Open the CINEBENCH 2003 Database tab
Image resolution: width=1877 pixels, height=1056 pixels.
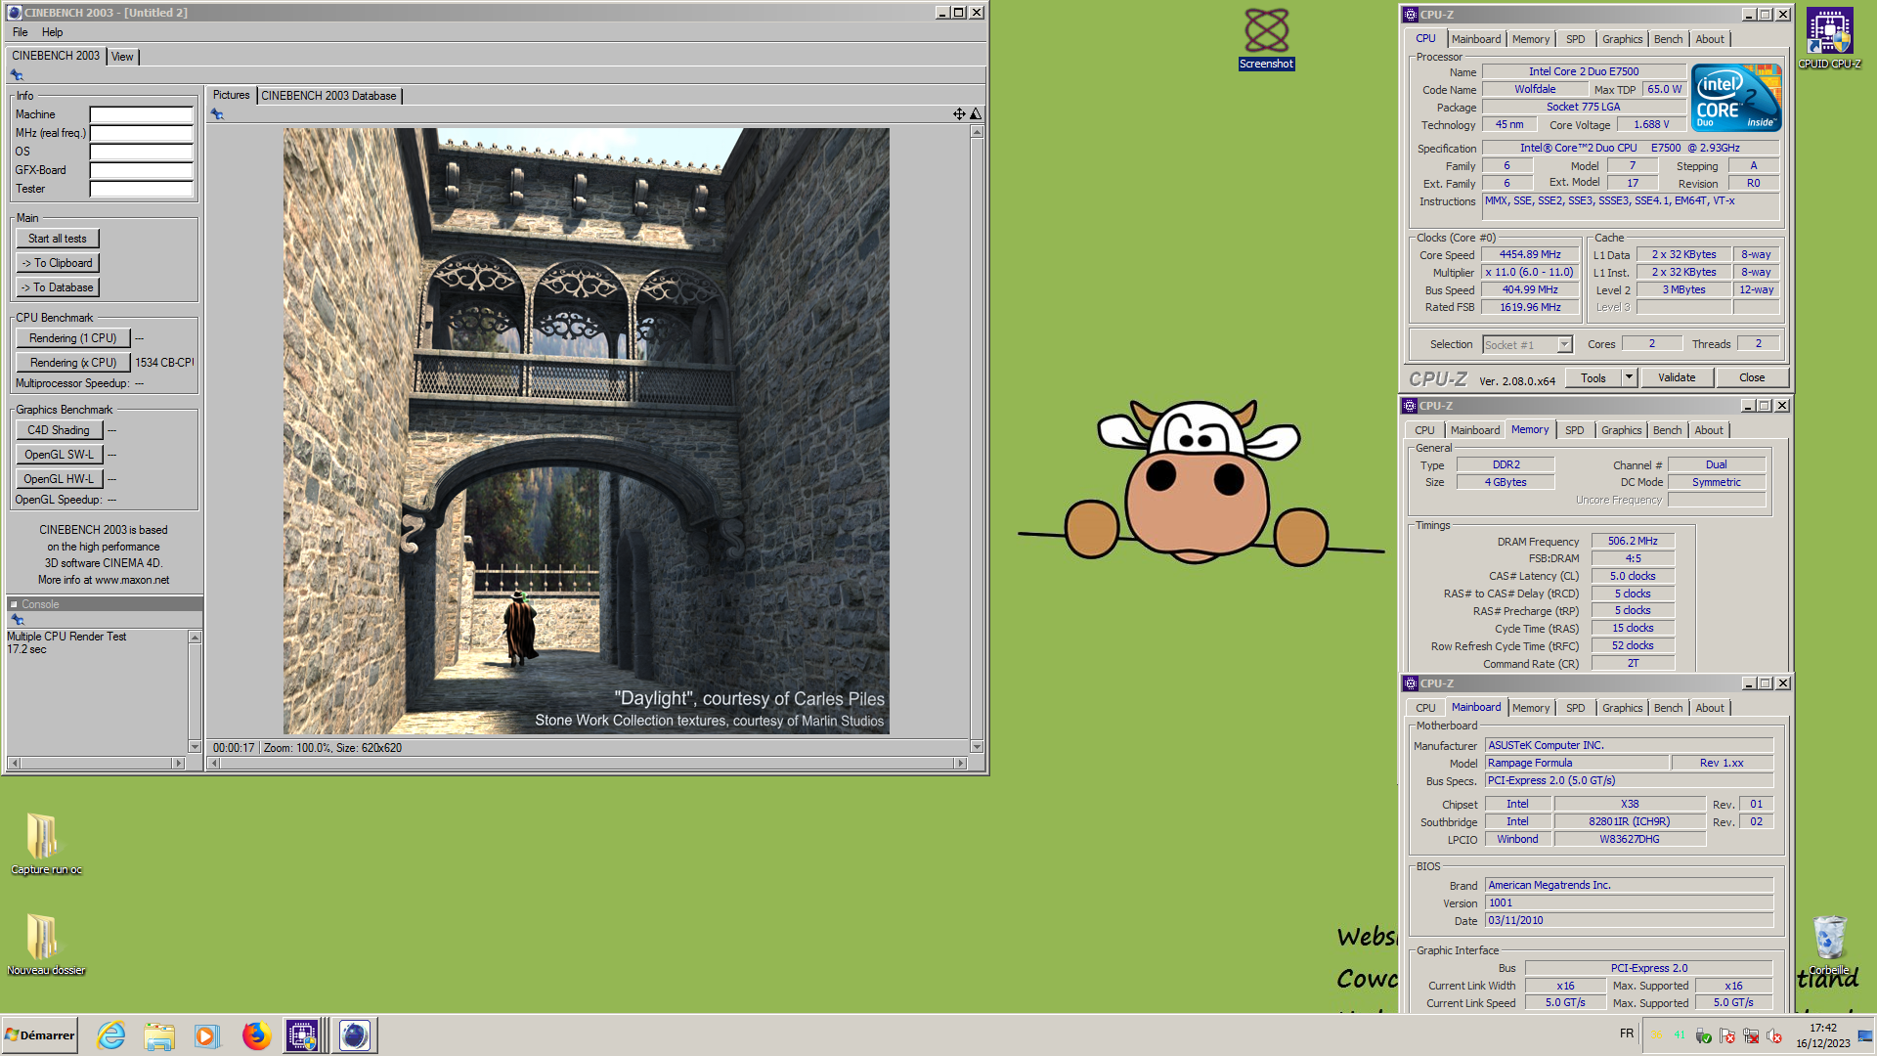click(328, 96)
